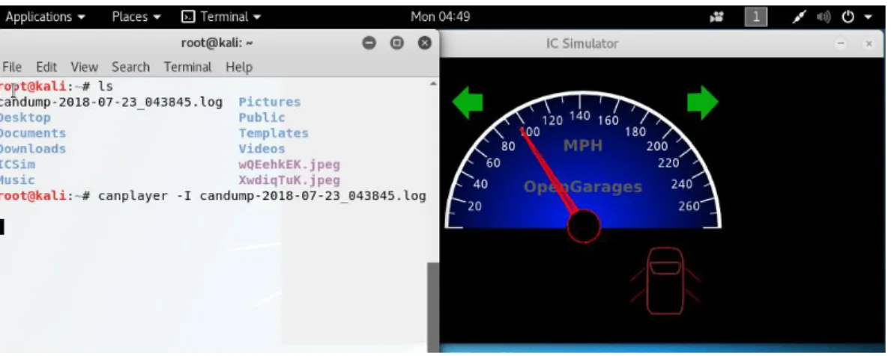Open the power system menu icon
The image size is (891, 356).
coord(848,17)
